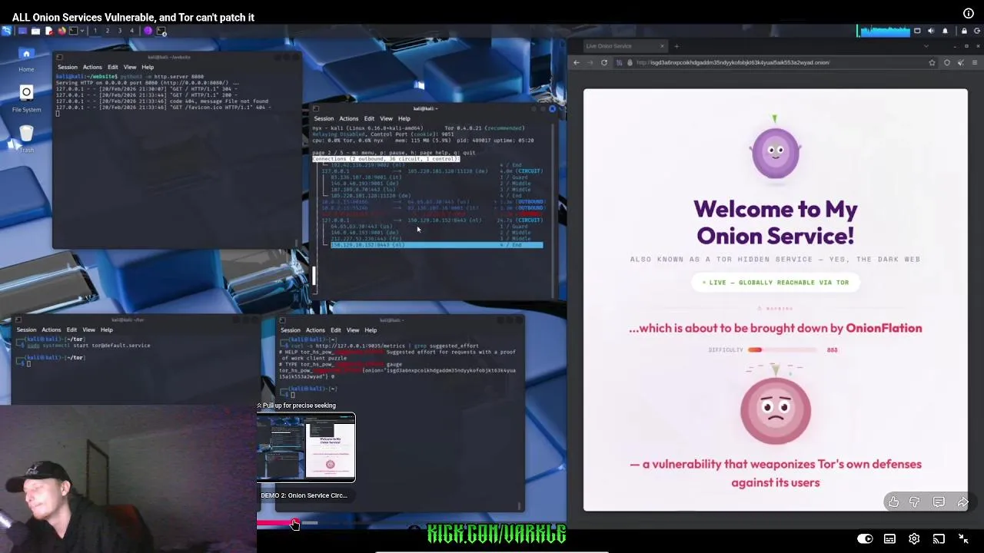The height and width of the screenshot is (553, 984).
Task: Select the DEMO 2 Onion Service chapter label
Action: tap(304, 495)
